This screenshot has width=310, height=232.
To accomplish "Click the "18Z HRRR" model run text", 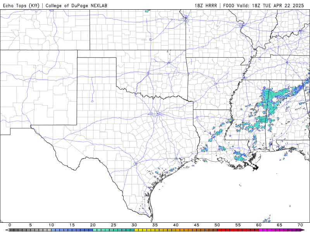I will pyautogui.click(x=206, y=5).
